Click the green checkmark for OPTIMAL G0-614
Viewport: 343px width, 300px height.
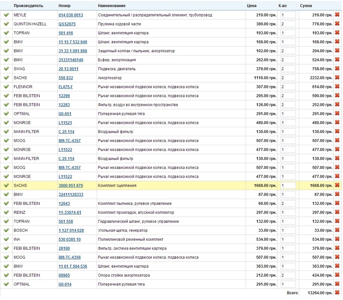coord(6,284)
